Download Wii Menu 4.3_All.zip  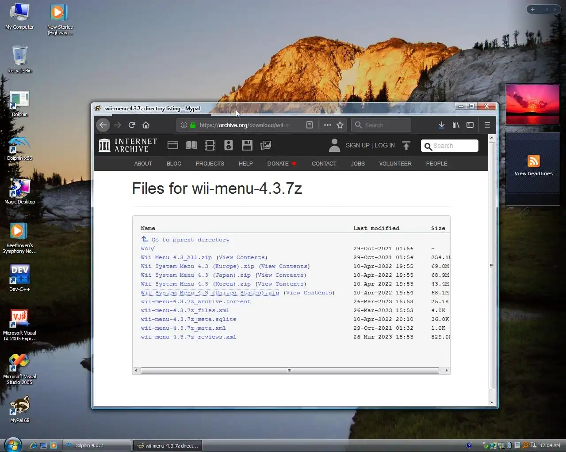tap(176, 257)
